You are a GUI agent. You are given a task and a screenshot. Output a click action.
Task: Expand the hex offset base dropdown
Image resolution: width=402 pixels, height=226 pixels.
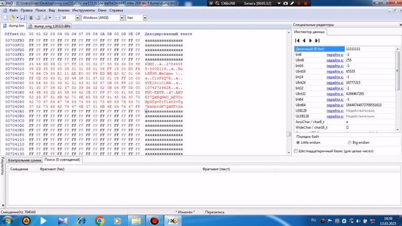[145, 18]
